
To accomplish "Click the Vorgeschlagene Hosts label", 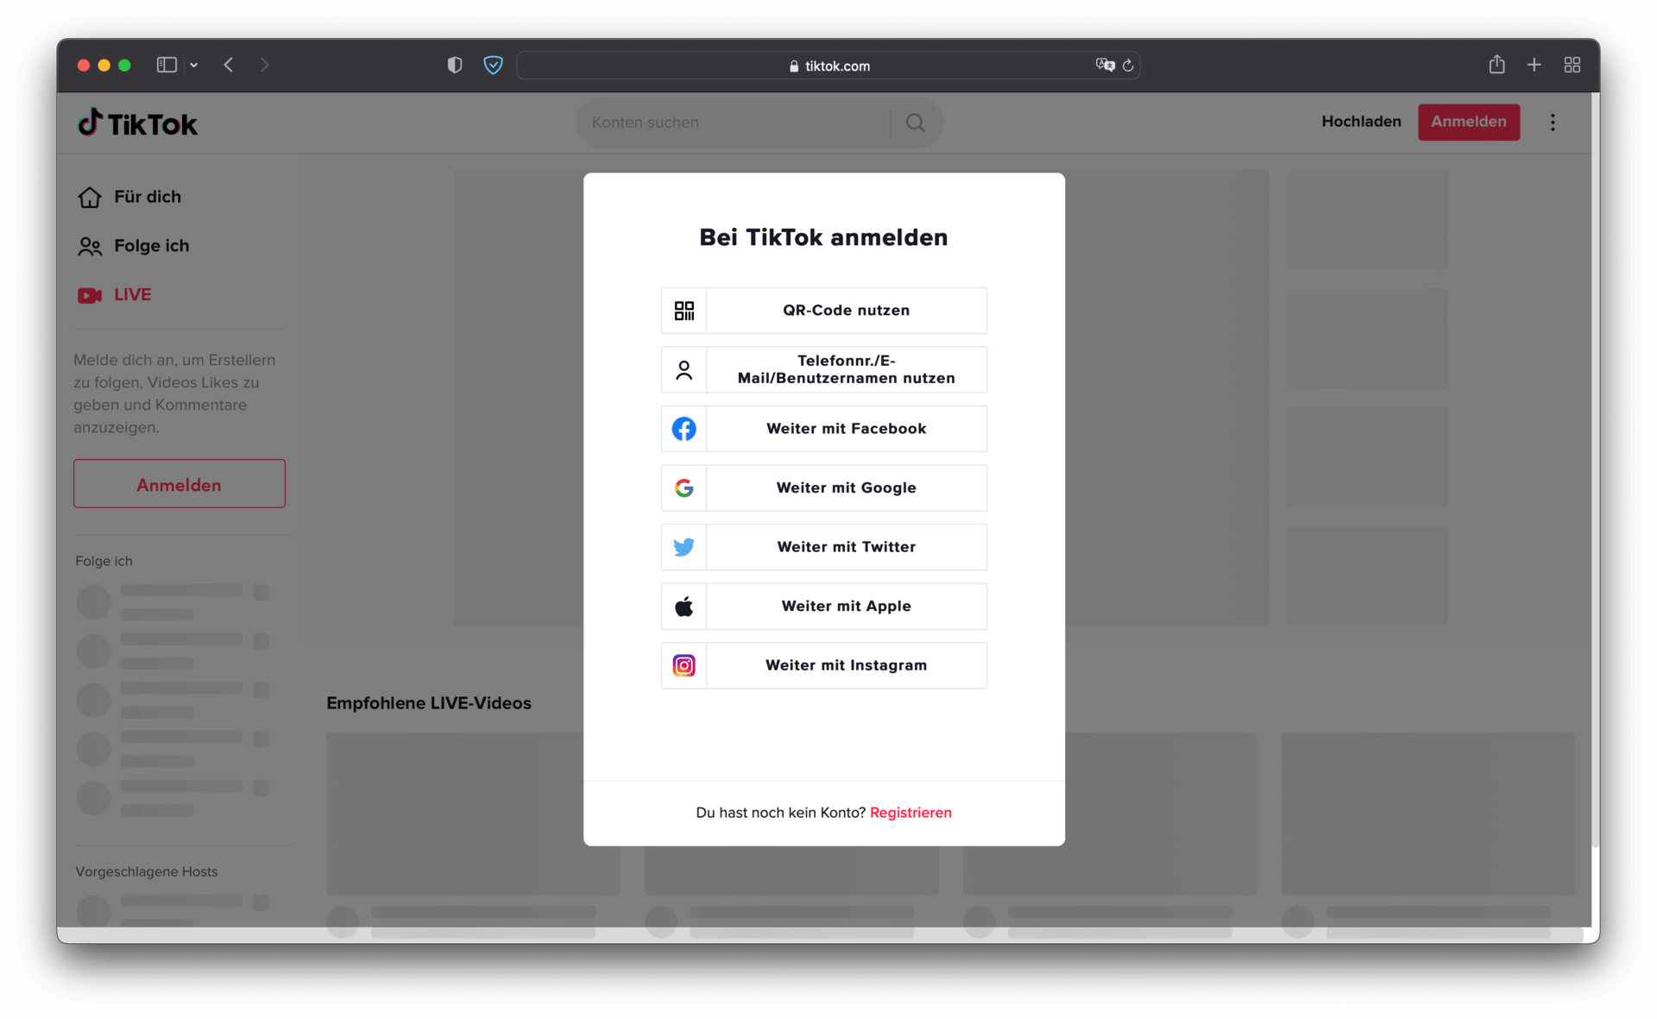I will coord(147,872).
